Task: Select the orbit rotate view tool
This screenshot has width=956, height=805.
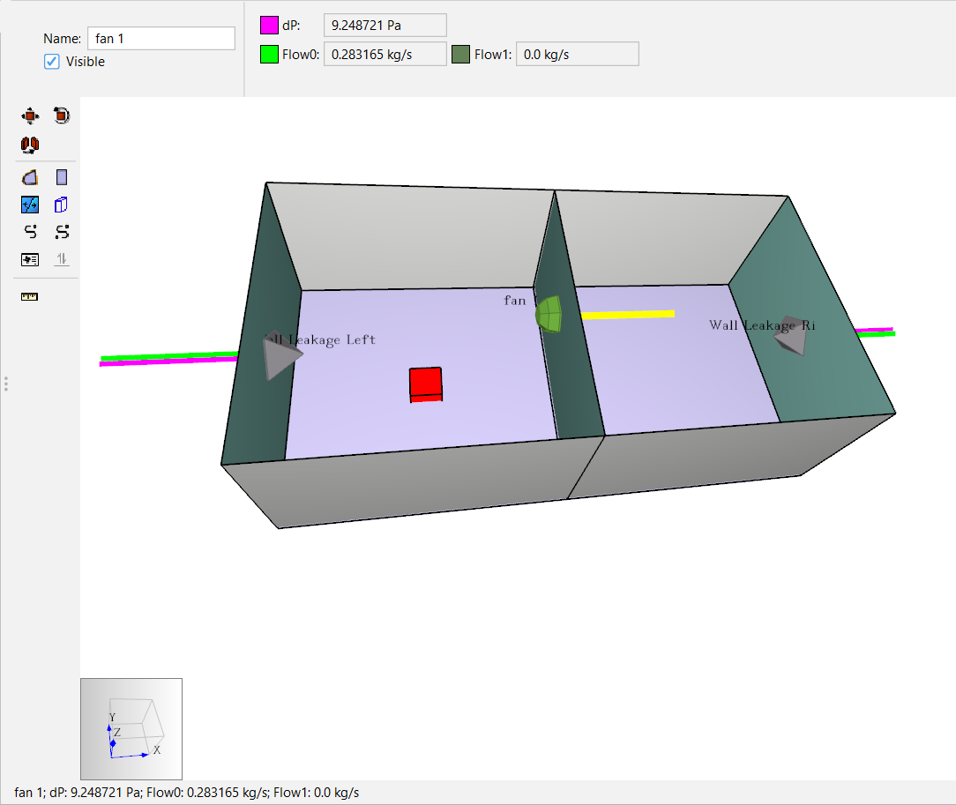Action: pyautogui.click(x=62, y=116)
